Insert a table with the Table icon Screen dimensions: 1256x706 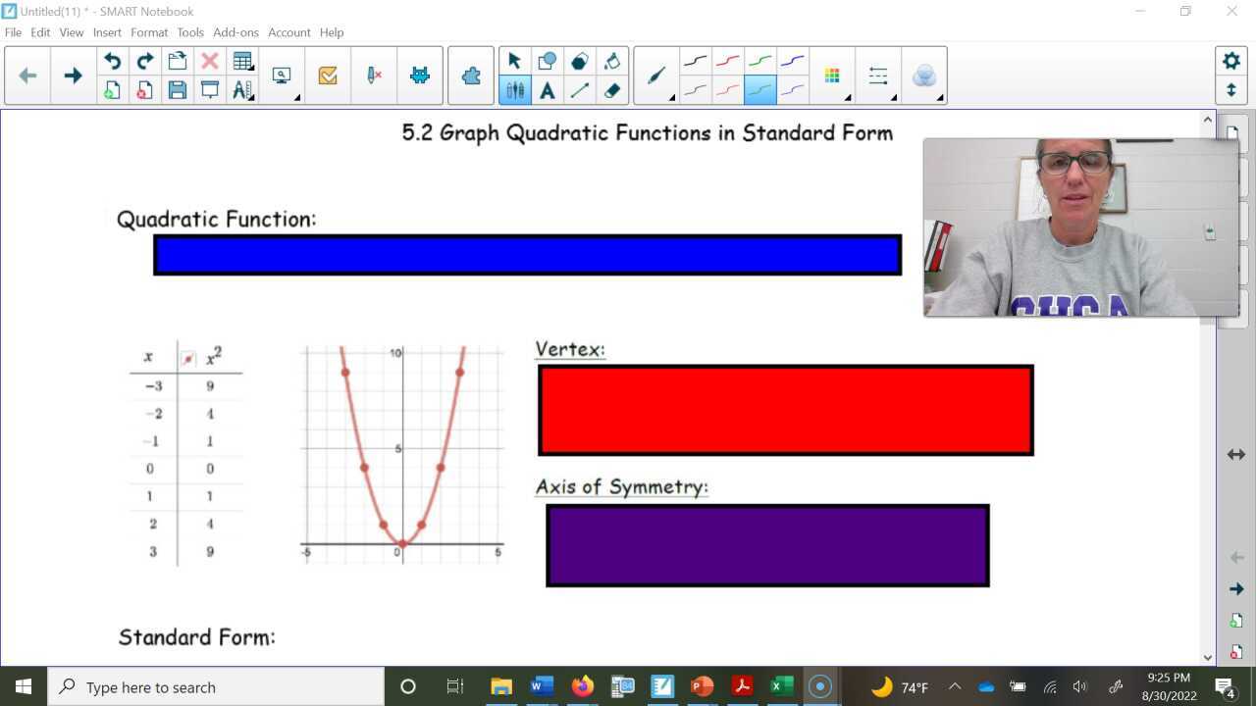pos(242,60)
